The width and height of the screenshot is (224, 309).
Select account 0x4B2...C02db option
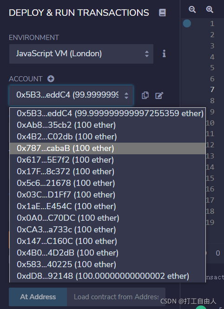[107, 137]
